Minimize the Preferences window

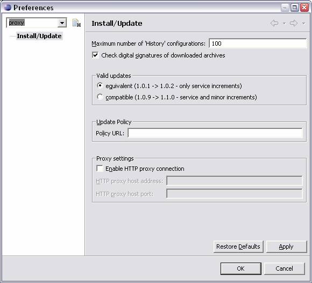point(285,8)
